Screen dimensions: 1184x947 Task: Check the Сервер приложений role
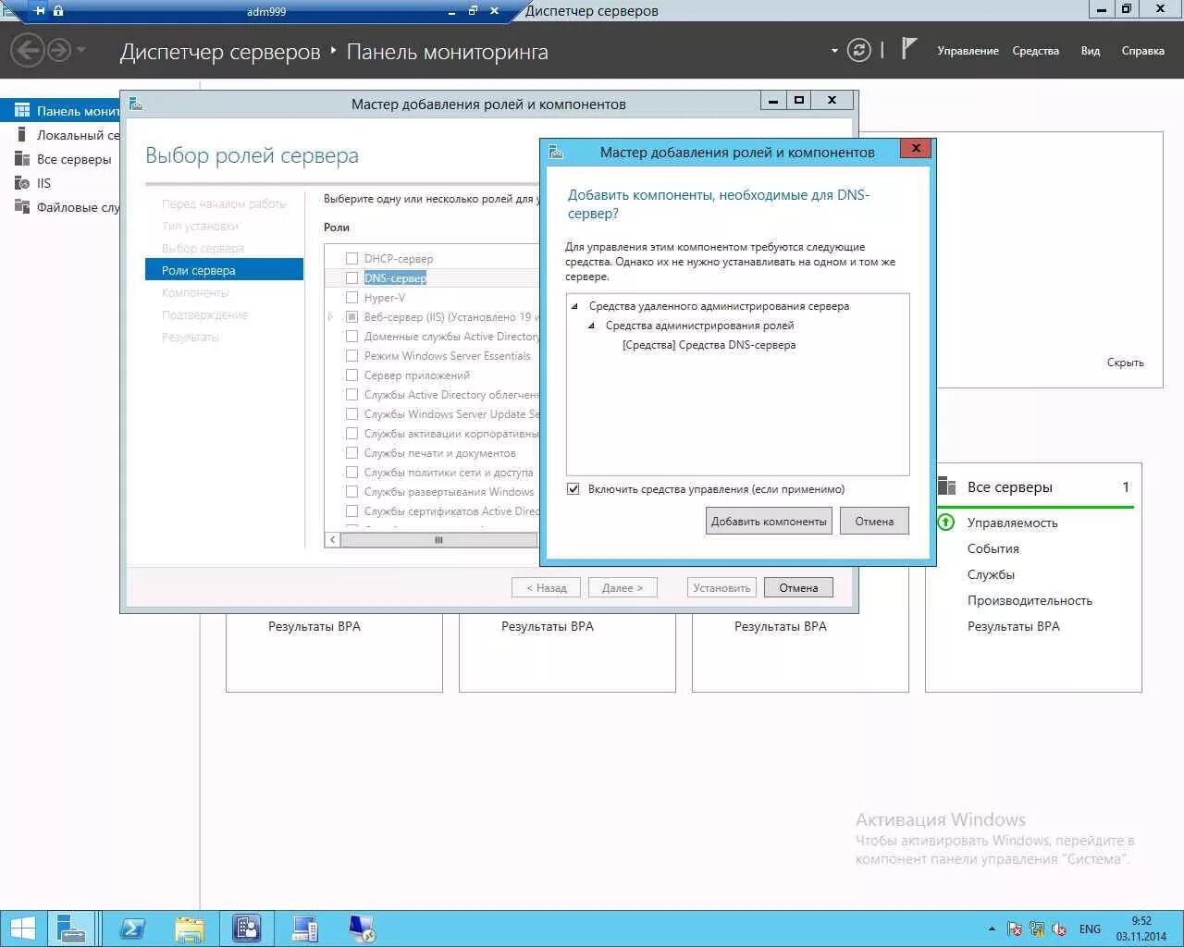tap(351, 375)
